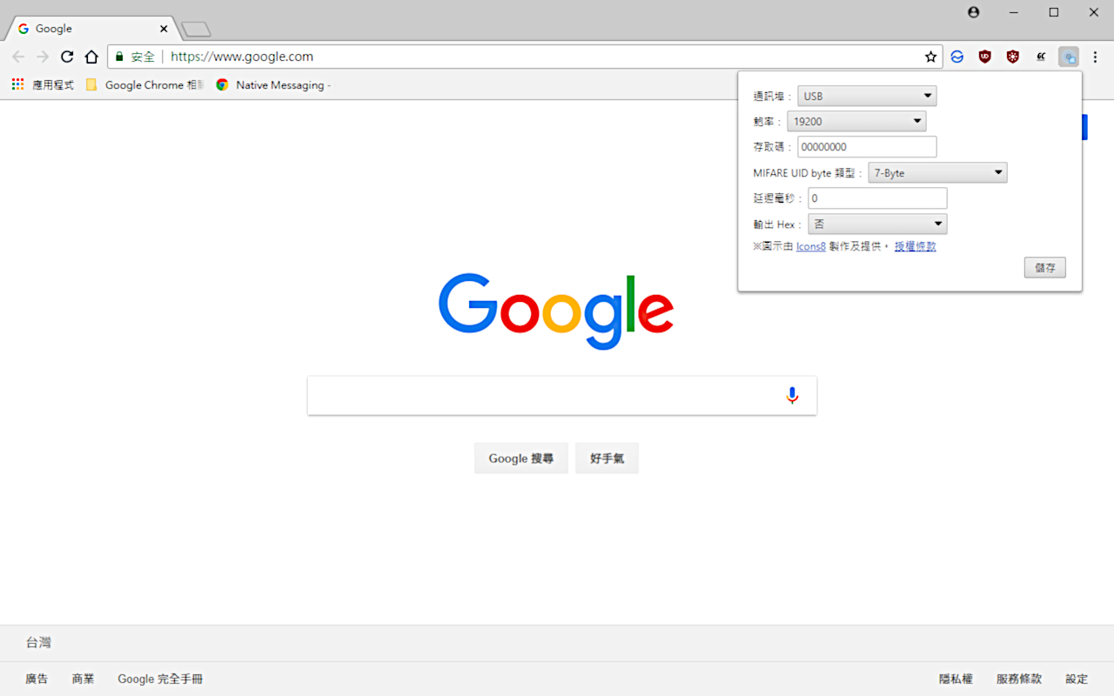
Task: Click the address bar URL
Action: (242, 57)
